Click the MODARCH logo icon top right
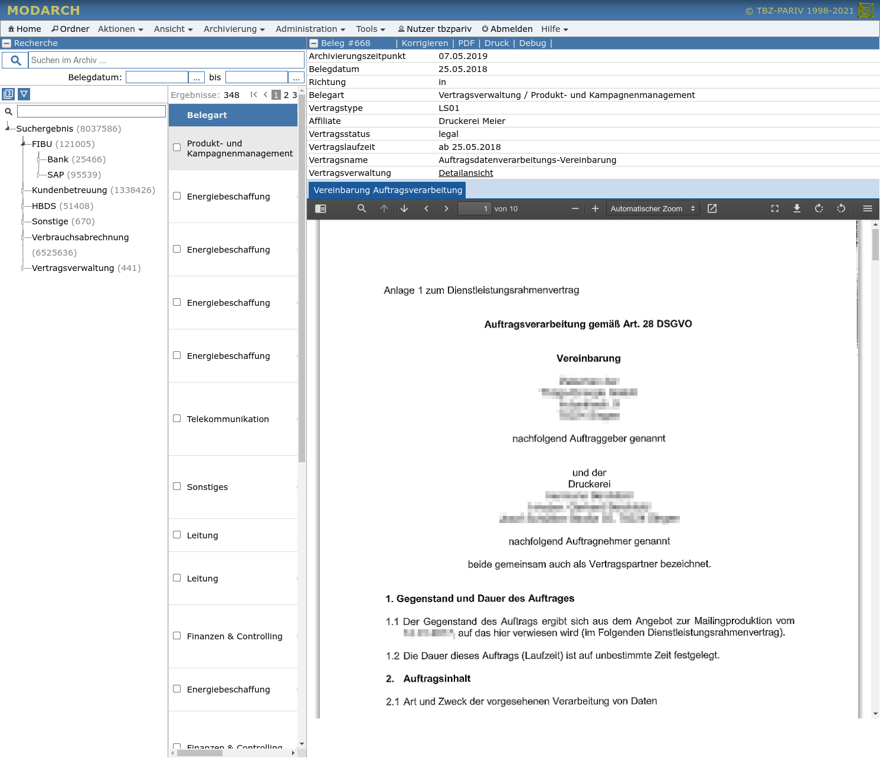The height and width of the screenshot is (758, 880). [x=866, y=10]
